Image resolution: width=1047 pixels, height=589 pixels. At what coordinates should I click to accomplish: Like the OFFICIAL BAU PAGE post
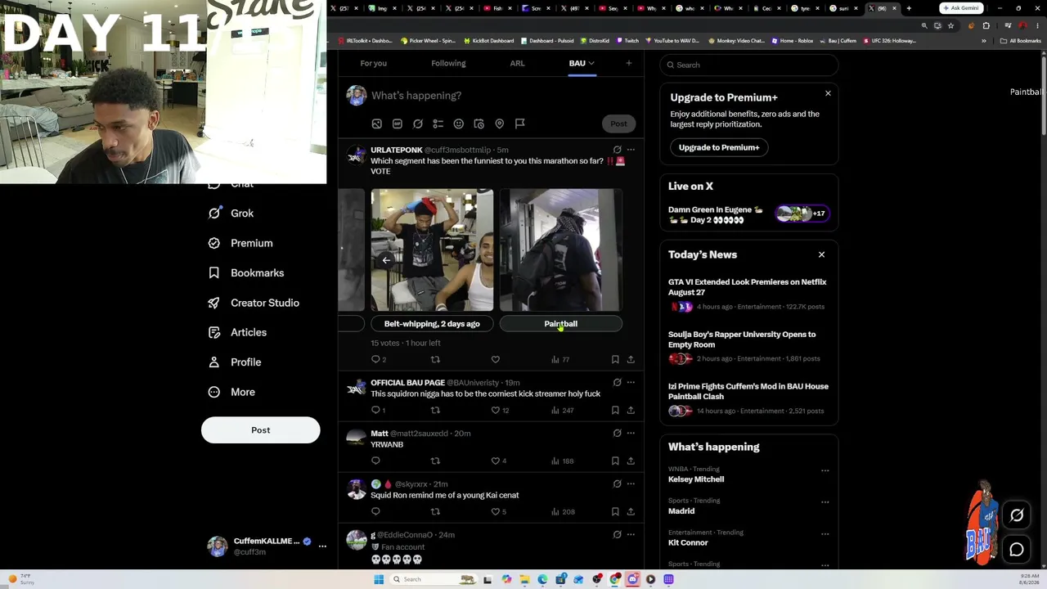point(495,410)
